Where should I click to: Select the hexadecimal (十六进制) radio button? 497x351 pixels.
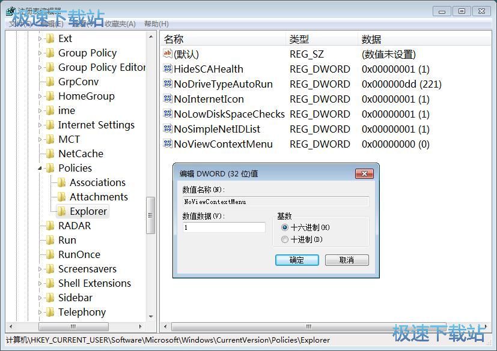coord(285,227)
